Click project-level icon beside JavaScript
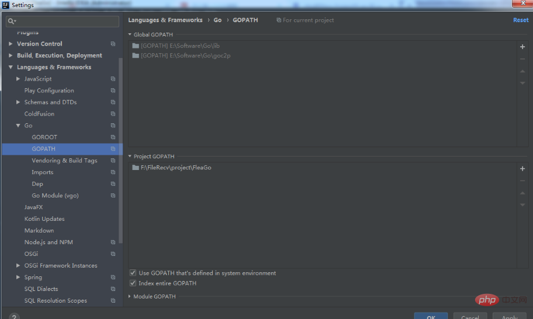Viewport: 533px width, 319px height. 113,79
